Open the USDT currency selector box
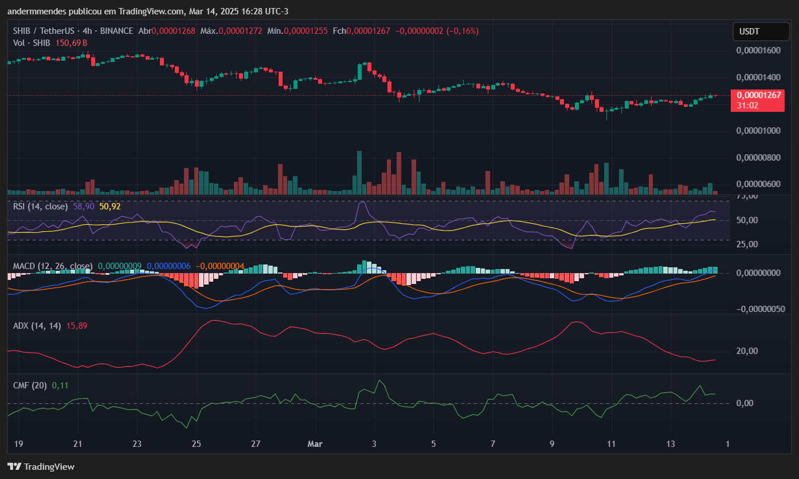799x479 pixels. click(x=761, y=32)
